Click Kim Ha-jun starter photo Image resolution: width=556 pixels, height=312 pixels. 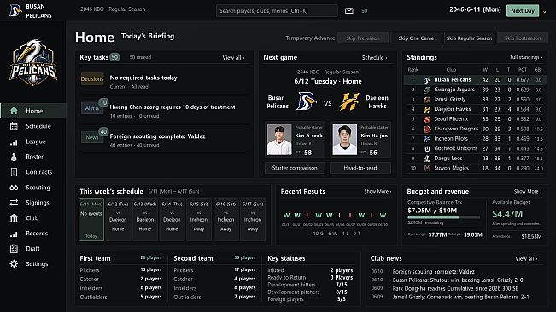coord(345,140)
